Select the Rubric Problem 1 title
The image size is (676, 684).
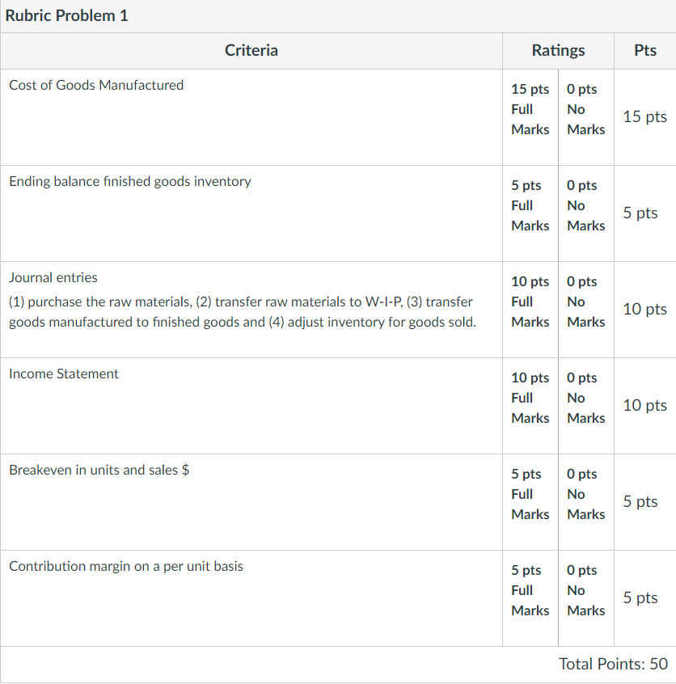(x=67, y=15)
